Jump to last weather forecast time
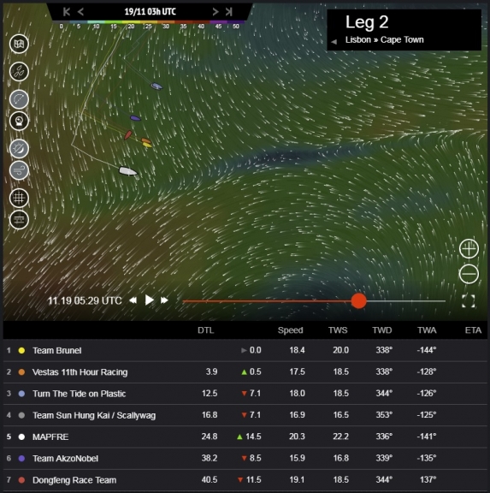 [229, 12]
